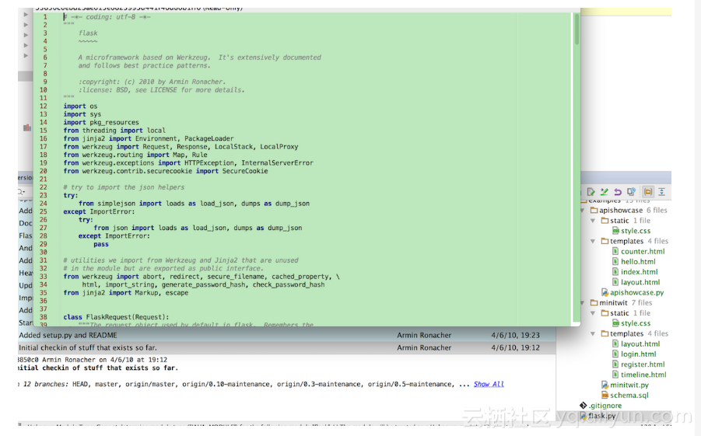Click the show history clock icon in the file tree toolbar
The height and width of the screenshot is (436, 701).
point(631,192)
